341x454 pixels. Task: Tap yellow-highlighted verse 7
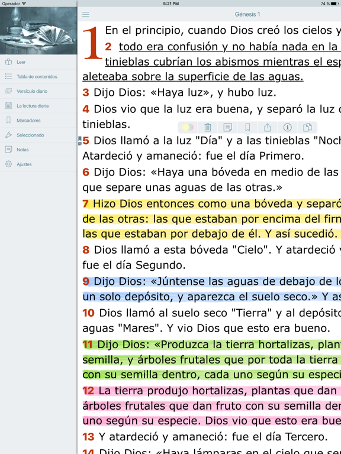point(212,219)
